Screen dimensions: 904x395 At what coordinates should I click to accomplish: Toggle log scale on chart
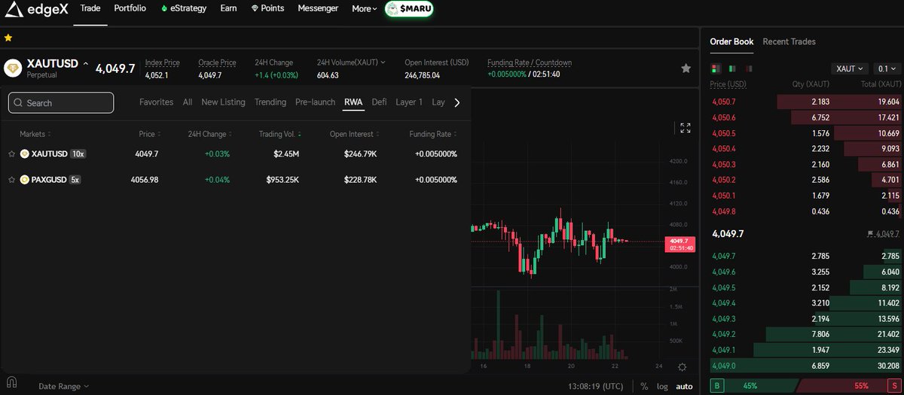tap(661, 386)
